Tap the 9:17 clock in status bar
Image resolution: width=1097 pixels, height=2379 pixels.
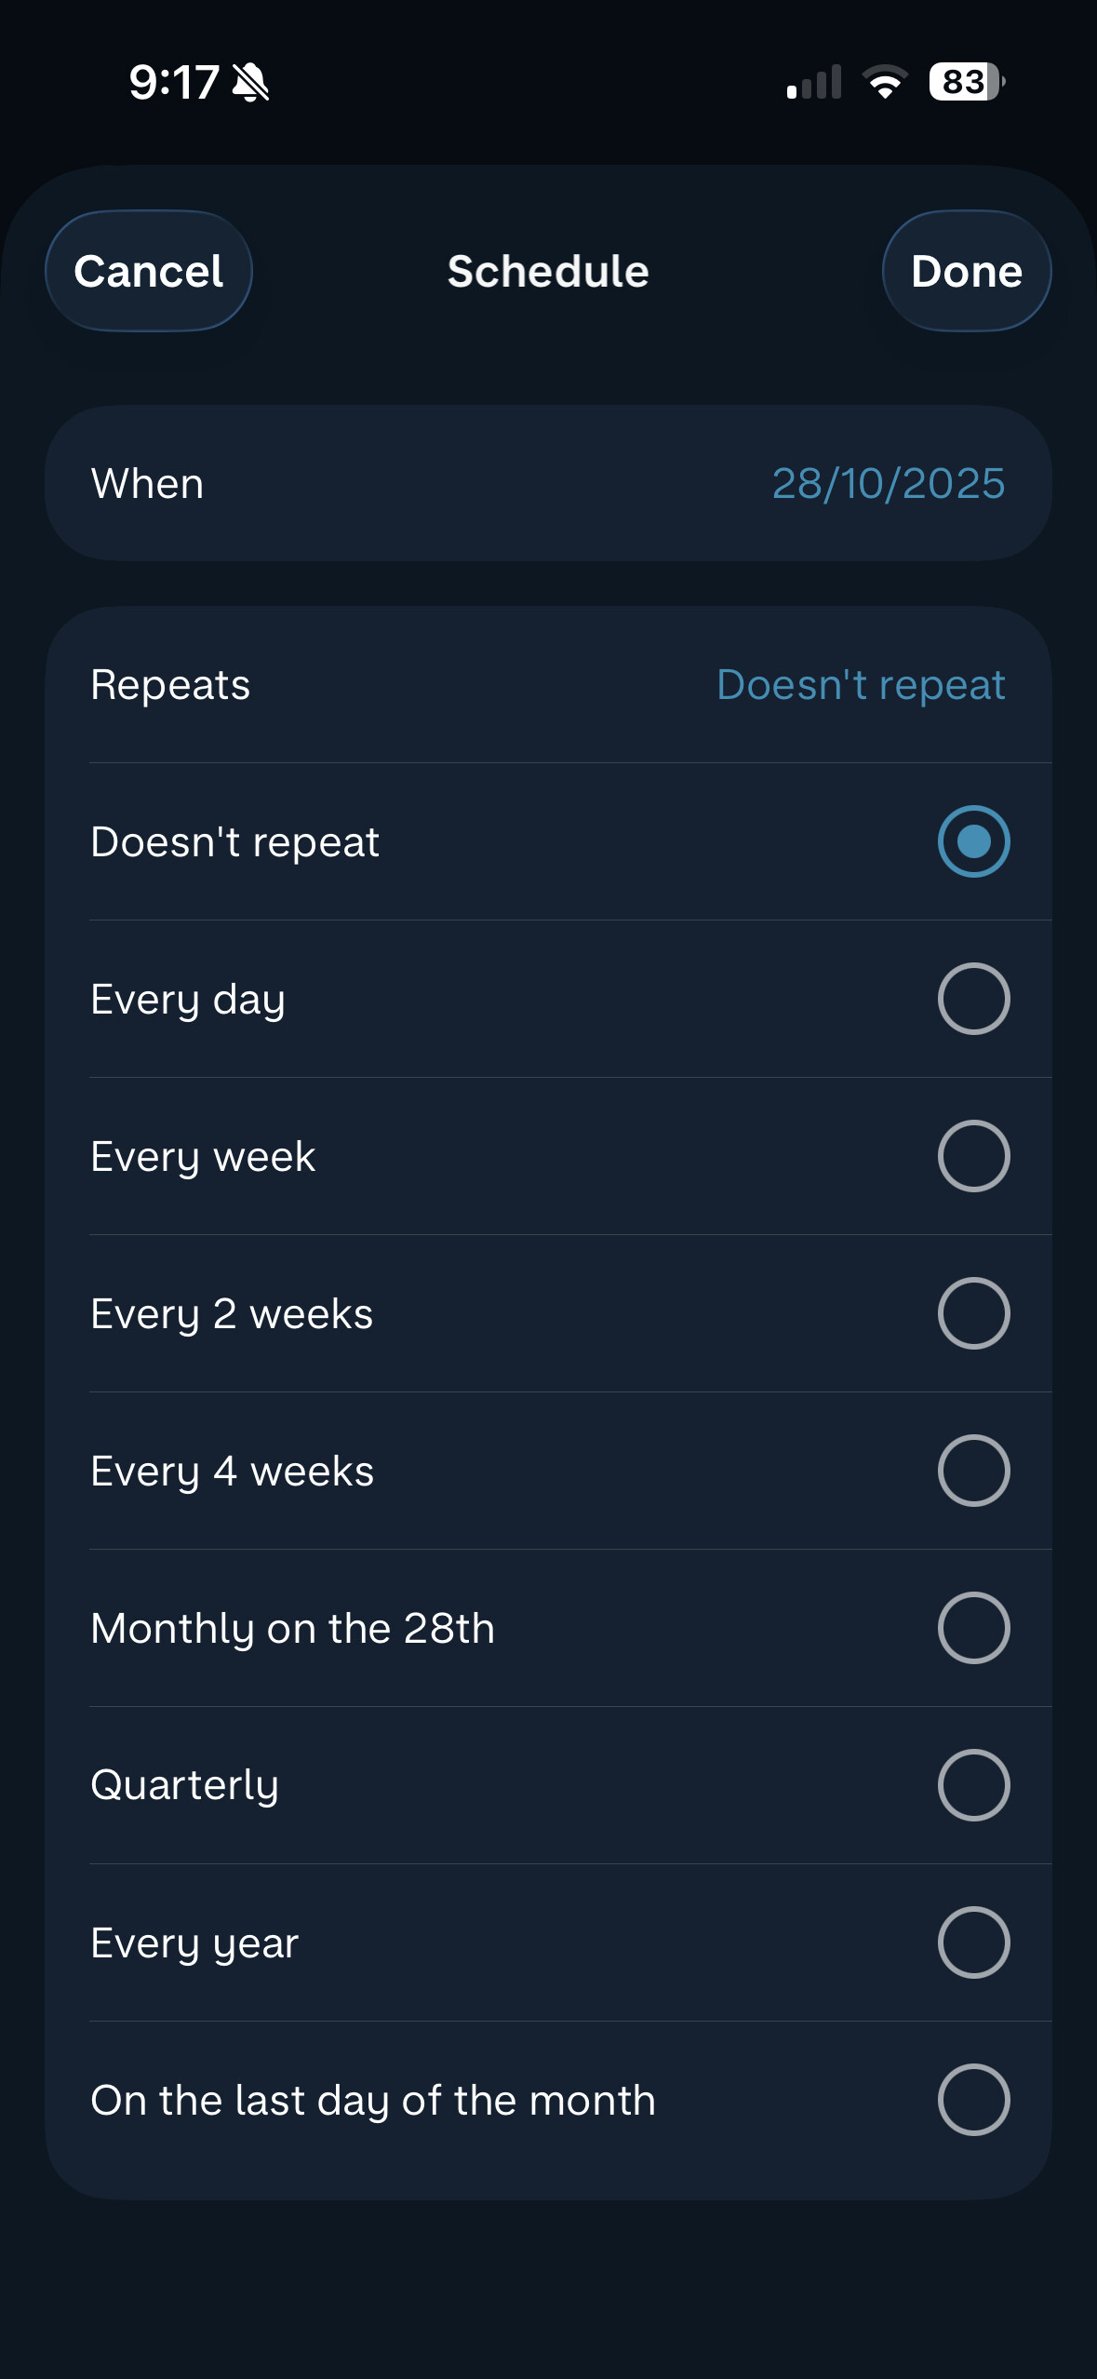pos(173,83)
